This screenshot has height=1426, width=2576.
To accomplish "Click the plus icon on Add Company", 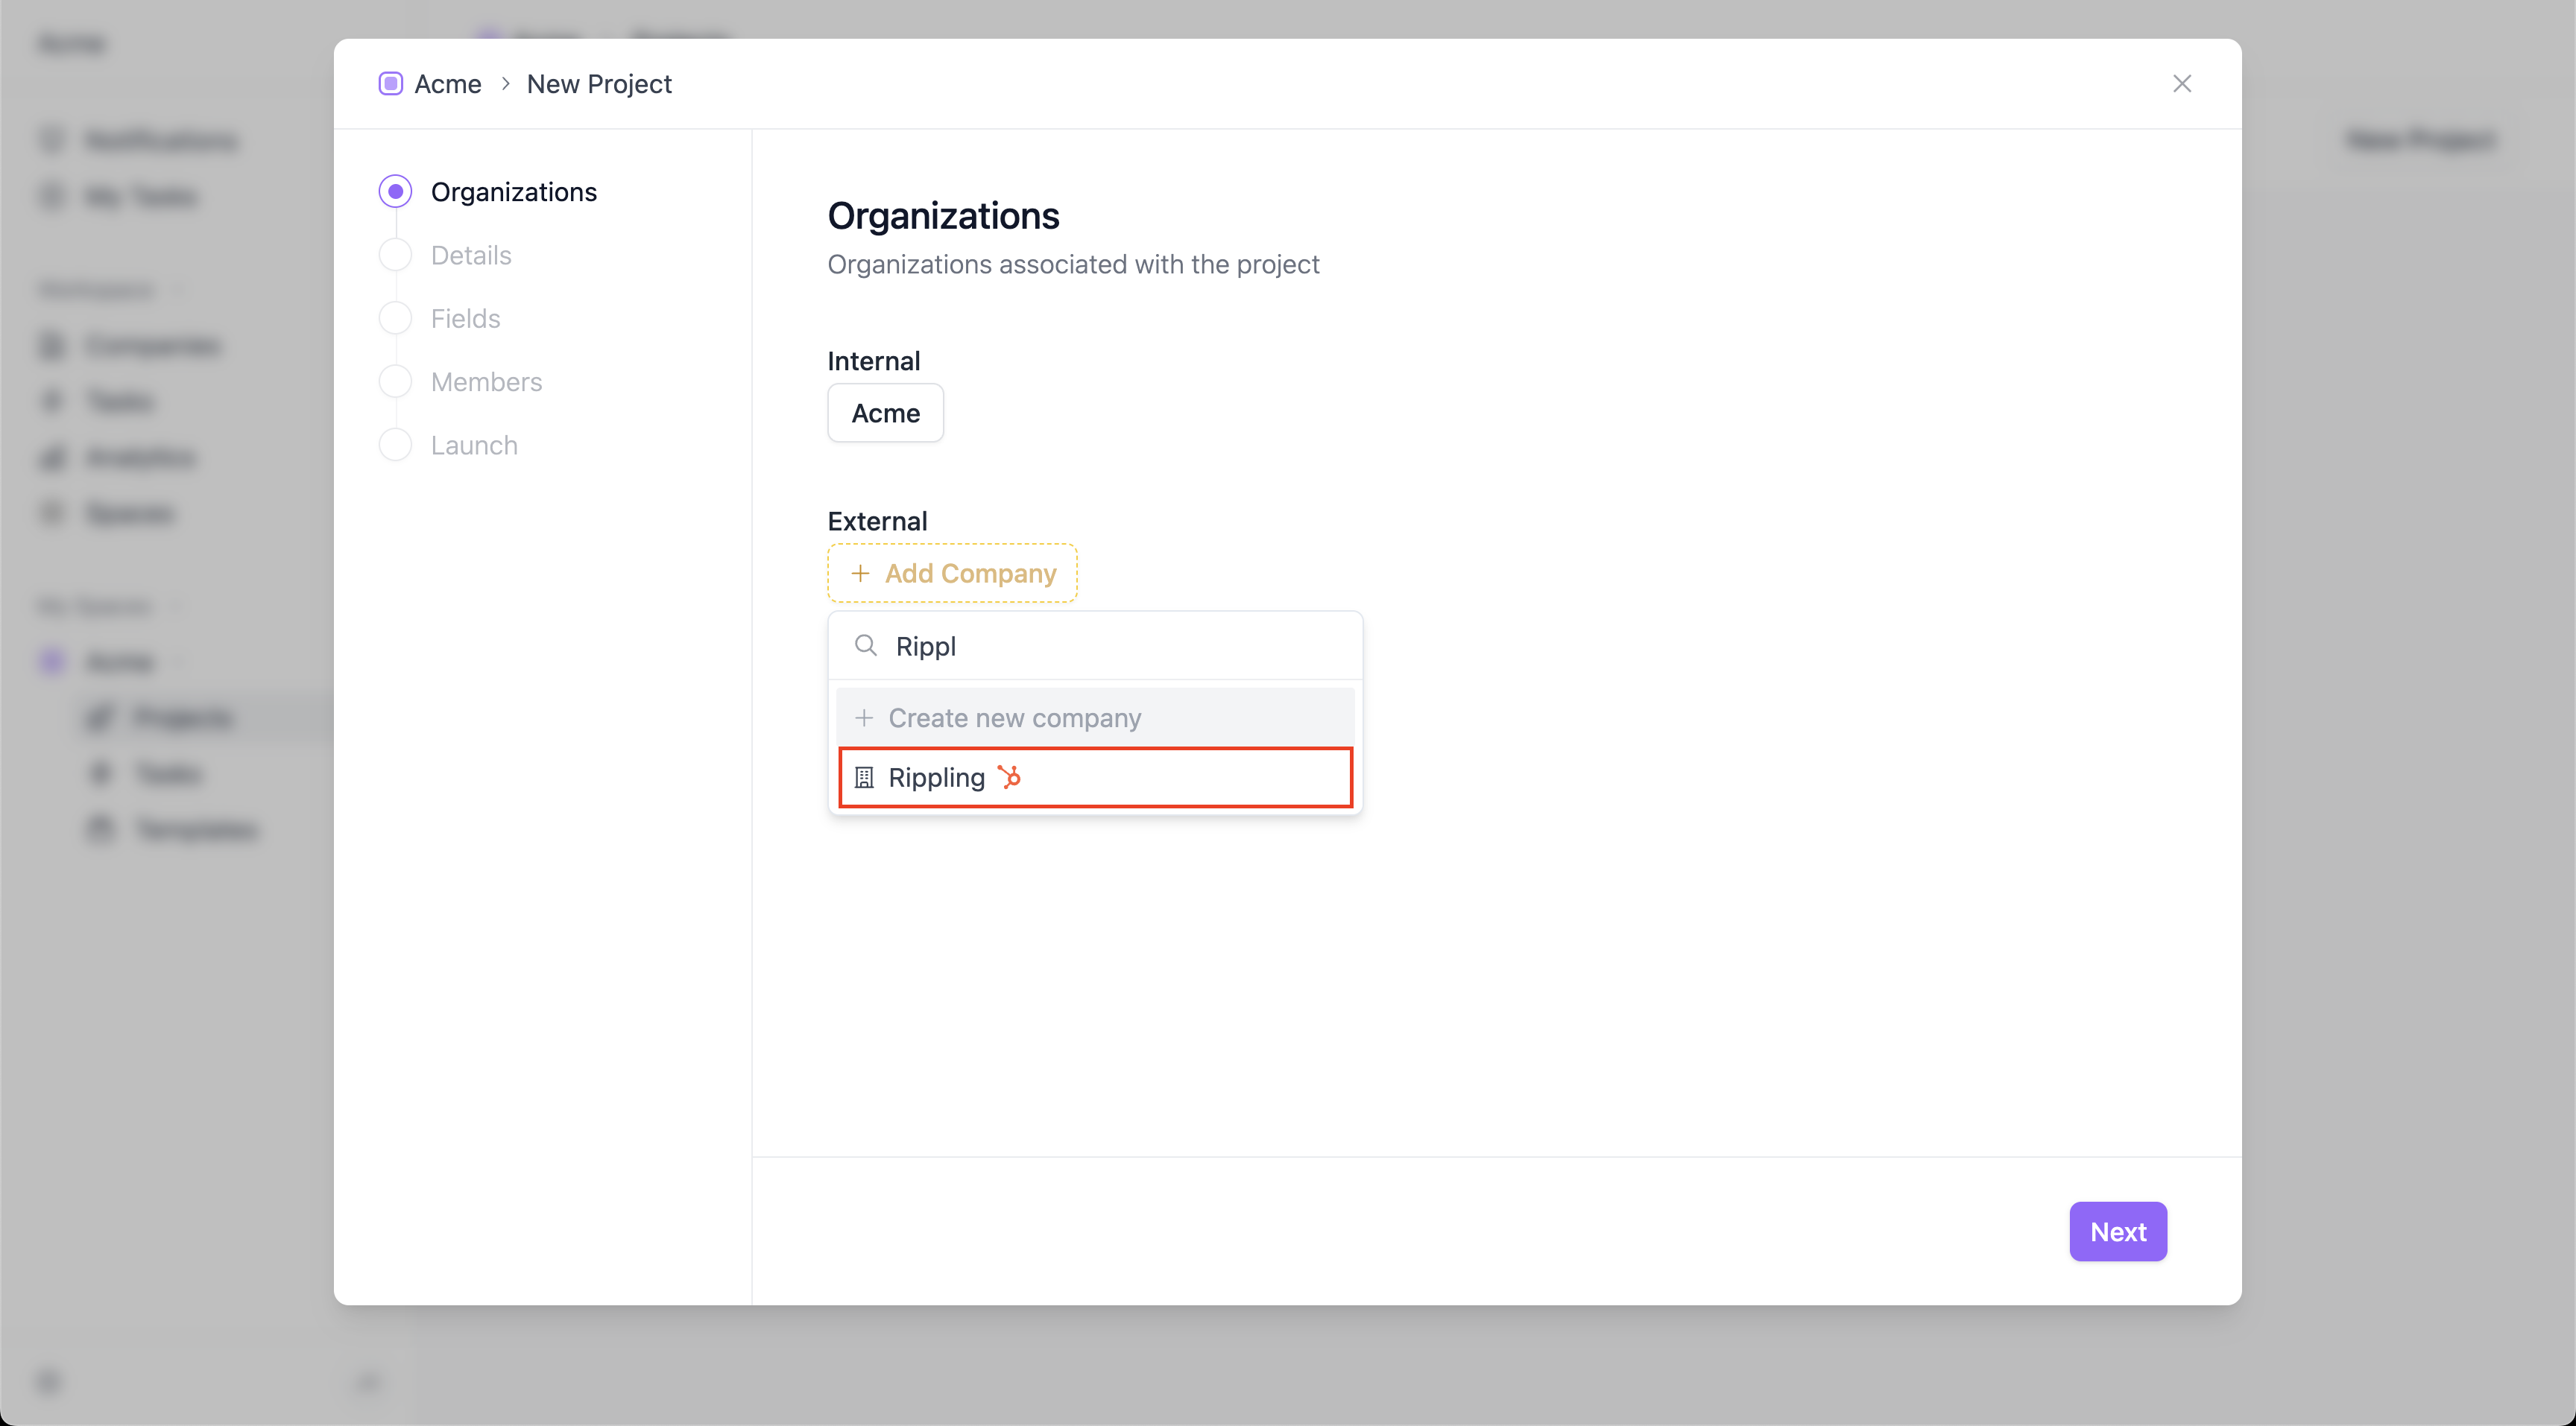I will [x=860, y=574].
